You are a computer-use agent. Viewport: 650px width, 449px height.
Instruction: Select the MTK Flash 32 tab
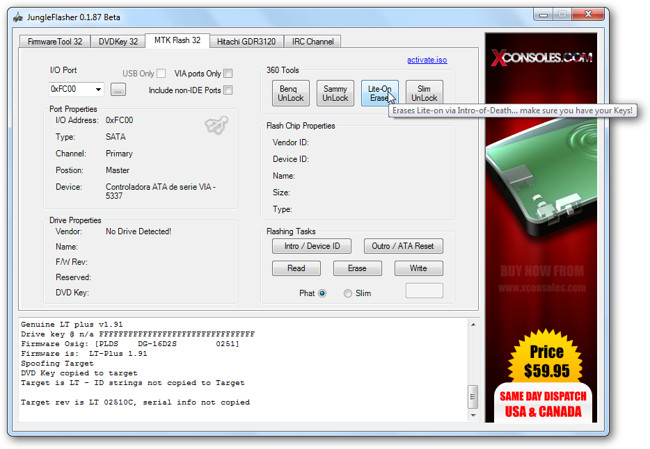coord(177,40)
